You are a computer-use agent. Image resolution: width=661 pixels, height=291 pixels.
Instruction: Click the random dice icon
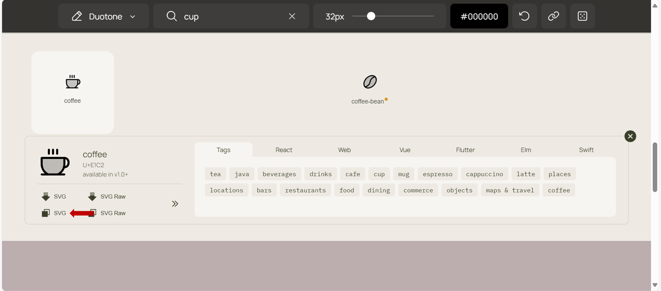click(x=582, y=16)
